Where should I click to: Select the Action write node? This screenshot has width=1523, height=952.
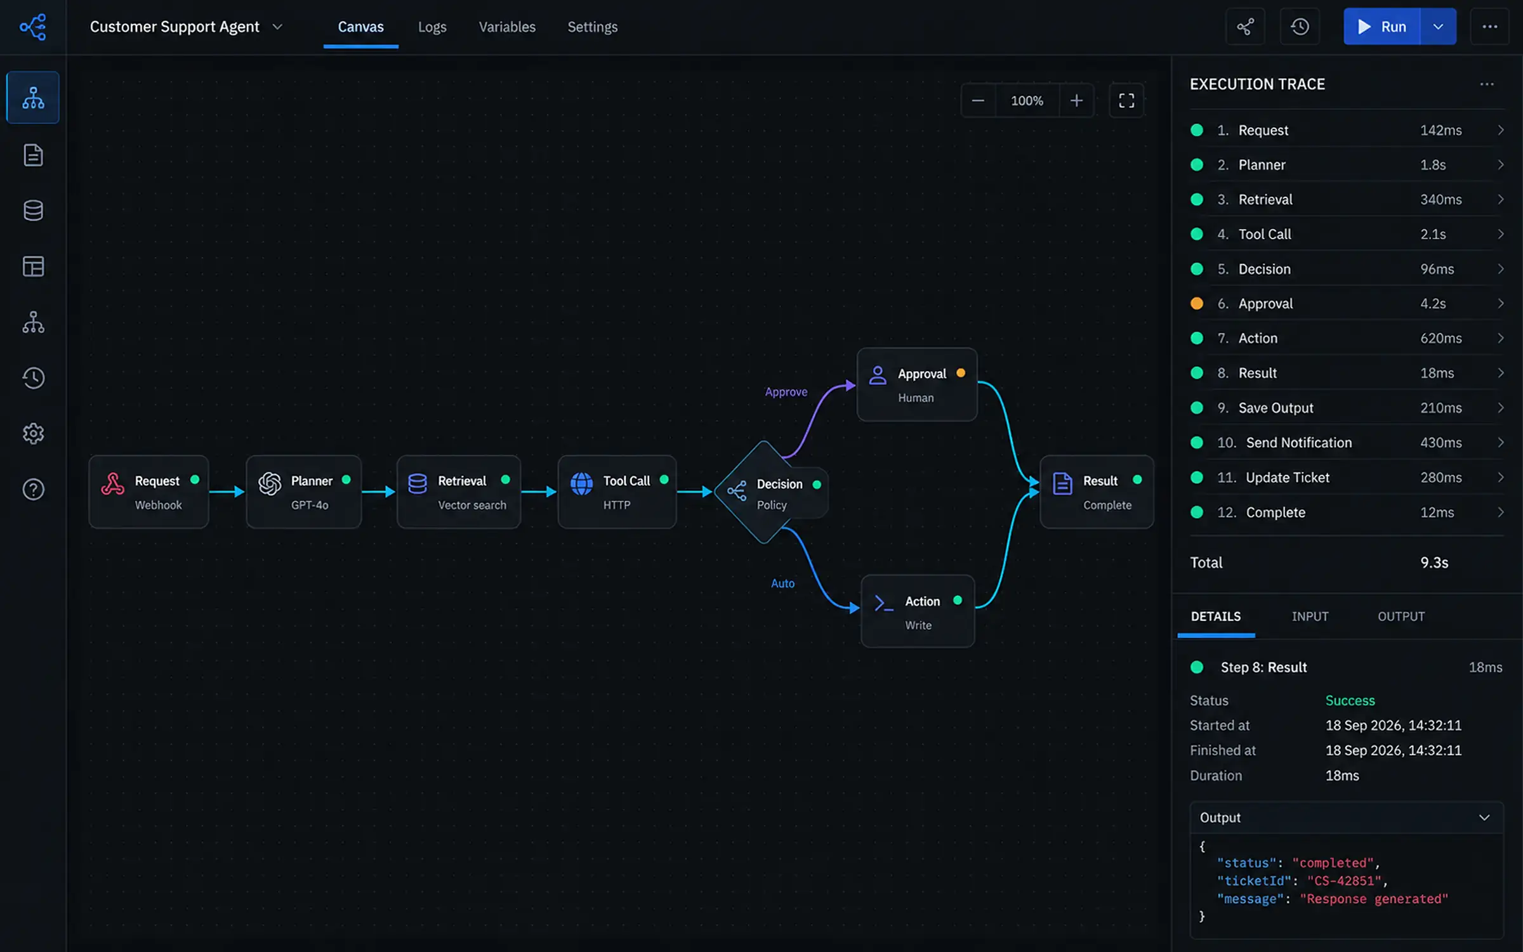pos(918,611)
